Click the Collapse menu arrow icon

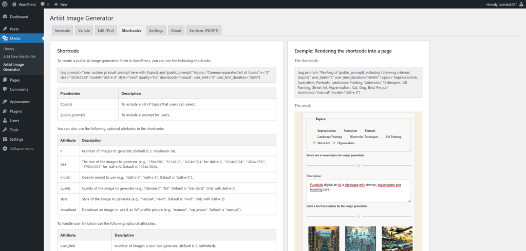coord(5,149)
